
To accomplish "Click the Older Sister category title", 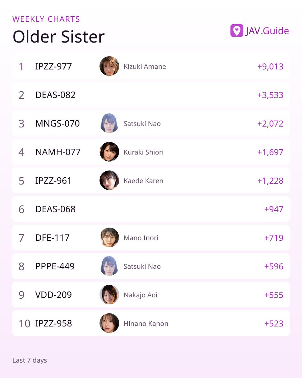I will [59, 37].
